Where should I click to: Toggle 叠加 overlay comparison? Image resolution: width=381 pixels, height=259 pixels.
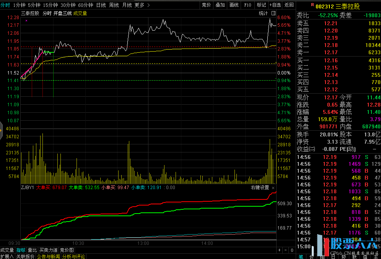click(220, 5)
